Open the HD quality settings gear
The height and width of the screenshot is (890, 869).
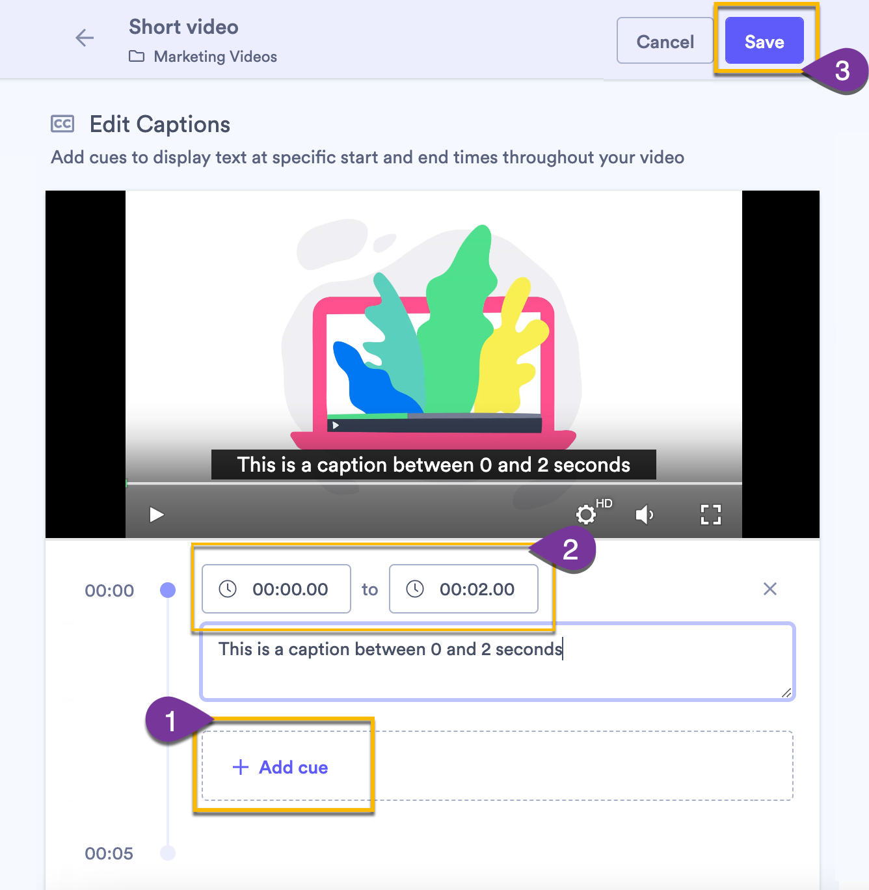click(x=586, y=515)
